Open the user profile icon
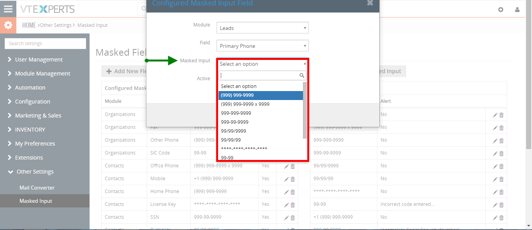This screenshot has width=532, height=230. [x=517, y=10]
